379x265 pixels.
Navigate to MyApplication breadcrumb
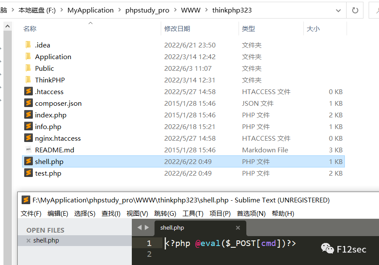(90, 10)
